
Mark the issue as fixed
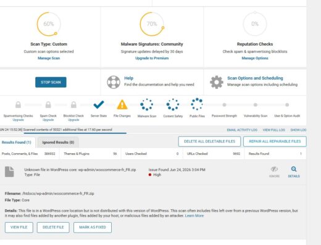click(x=93, y=227)
